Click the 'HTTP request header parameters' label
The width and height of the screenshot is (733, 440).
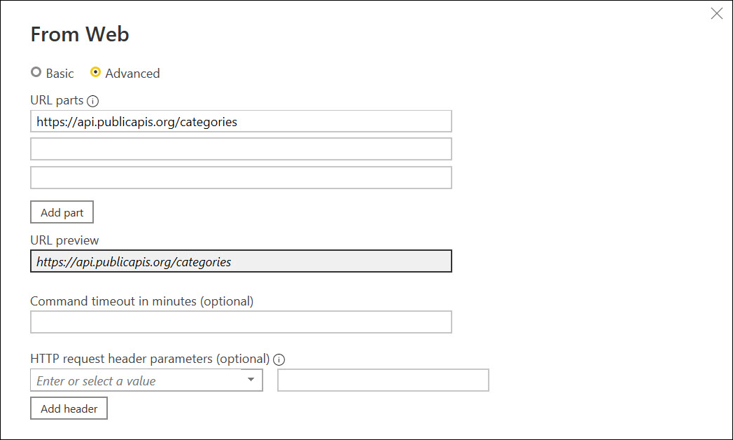[149, 359]
